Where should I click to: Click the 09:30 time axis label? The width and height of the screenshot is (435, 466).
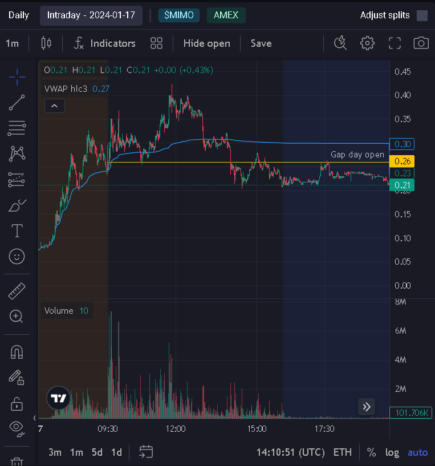click(108, 429)
